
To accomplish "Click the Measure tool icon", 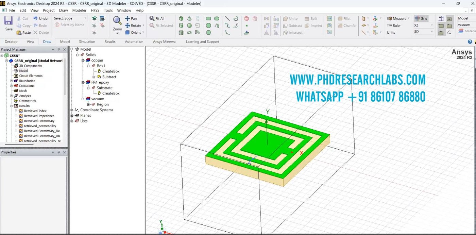I will (390, 18).
